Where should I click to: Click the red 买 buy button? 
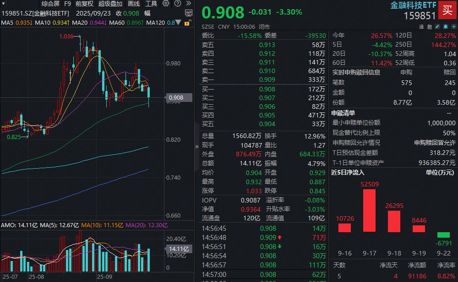[x=447, y=10]
